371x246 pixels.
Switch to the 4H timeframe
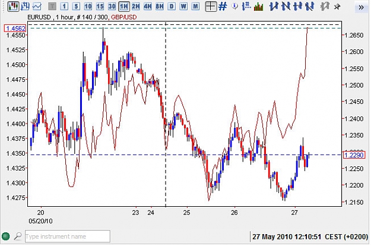[x=148, y=7]
